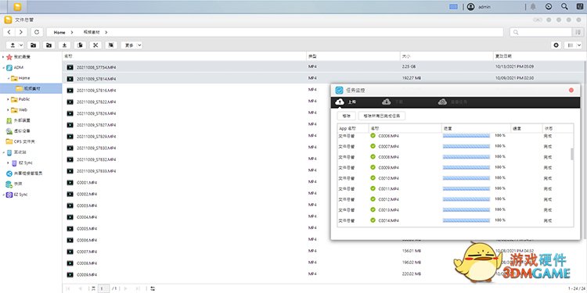Click remove all completed tasks button
Viewport: 587px width, 293px height.
pos(382,116)
